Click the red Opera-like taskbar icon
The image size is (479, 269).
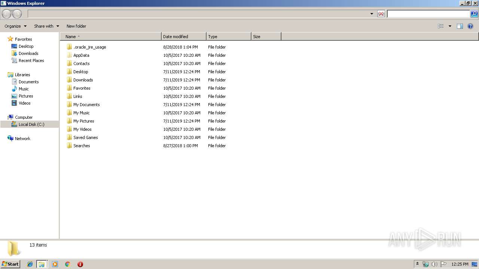click(80, 264)
